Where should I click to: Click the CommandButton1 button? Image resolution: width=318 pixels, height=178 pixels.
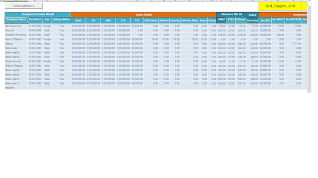coord(23,6)
